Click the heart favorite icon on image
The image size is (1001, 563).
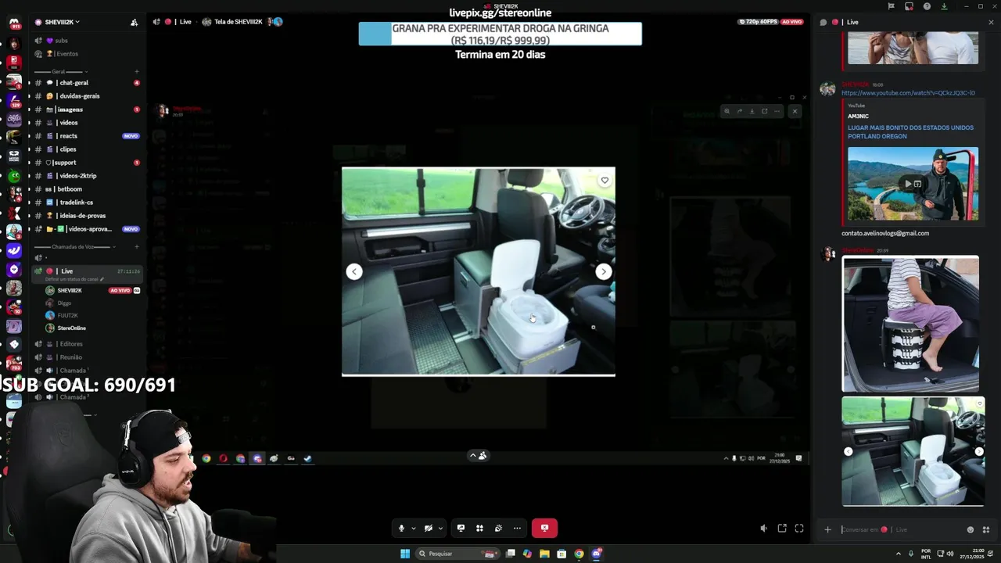pos(605,181)
